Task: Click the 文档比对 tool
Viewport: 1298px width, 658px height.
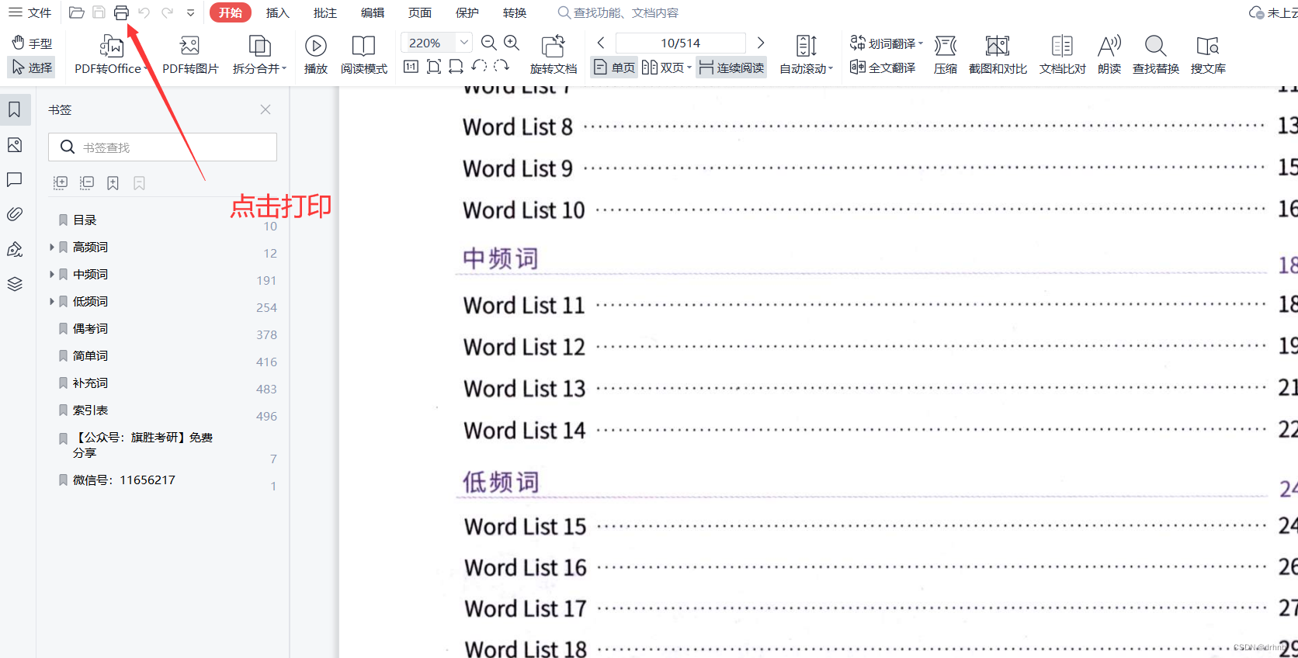Action: click(1063, 54)
